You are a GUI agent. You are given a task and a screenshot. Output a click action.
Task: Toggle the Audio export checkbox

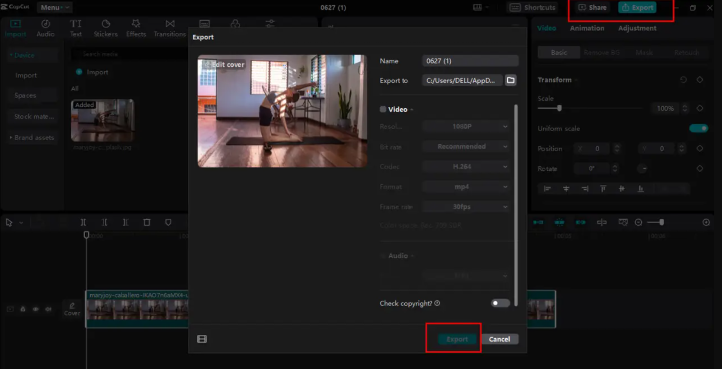pyautogui.click(x=383, y=255)
